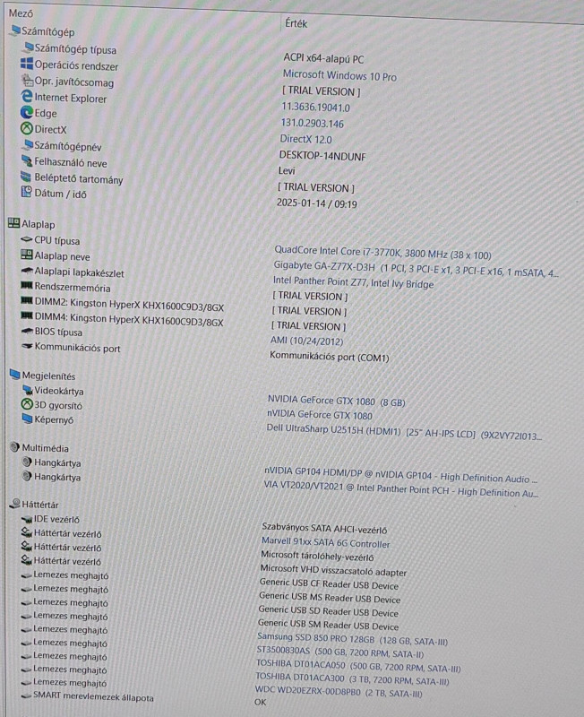Image resolution: width=584 pixels, height=717 pixels.
Task: Select the Generic USB CF Reader USB Device value
Action: (x=329, y=584)
